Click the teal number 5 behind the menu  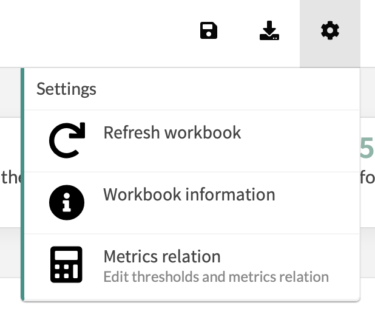coord(367,148)
